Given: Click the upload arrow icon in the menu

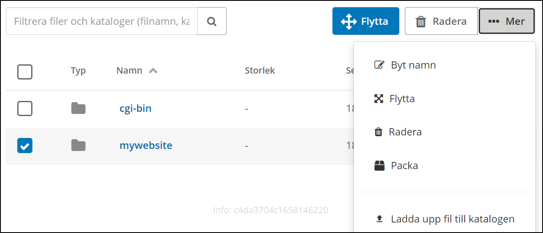Looking at the screenshot, I should pyautogui.click(x=379, y=219).
